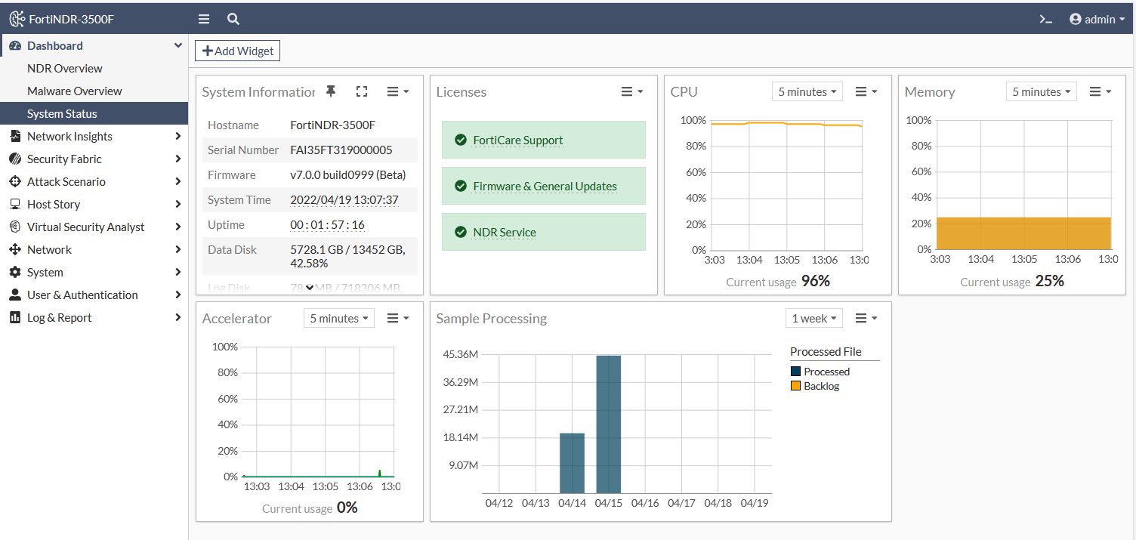The width and height of the screenshot is (1136, 540).
Task: Click the System Time value
Action: [344, 200]
